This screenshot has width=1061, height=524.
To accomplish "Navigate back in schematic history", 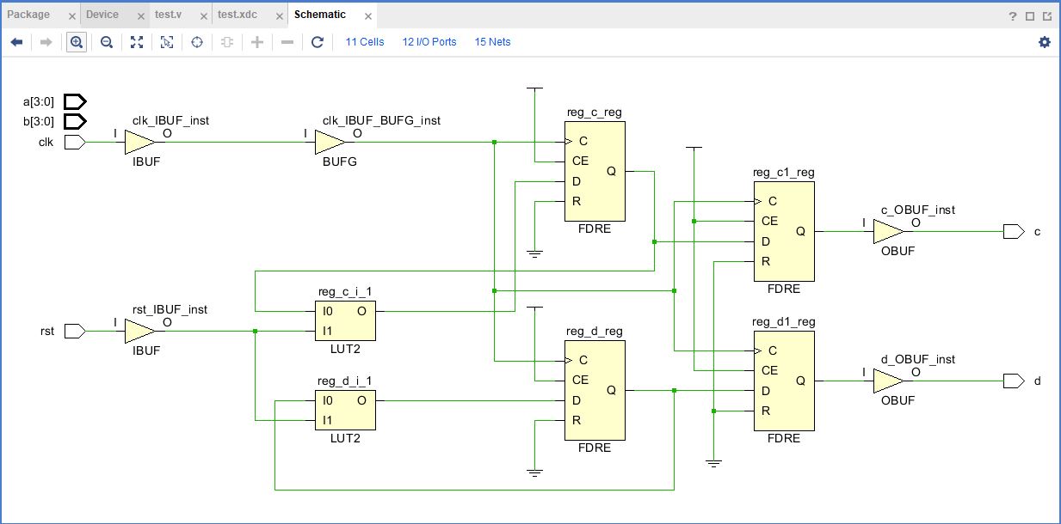I will pos(16,41).
